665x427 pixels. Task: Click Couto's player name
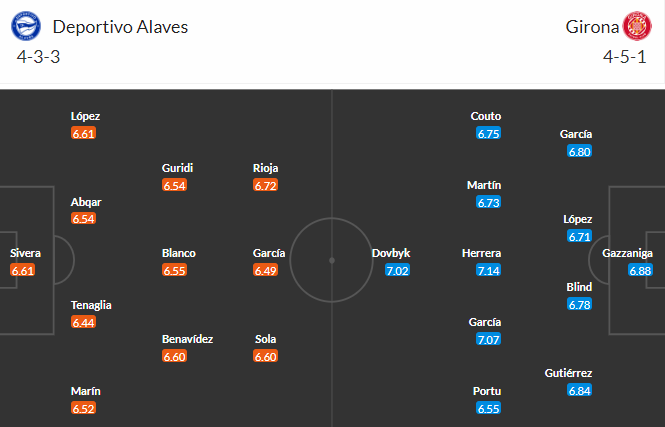(x=486, y=116)
